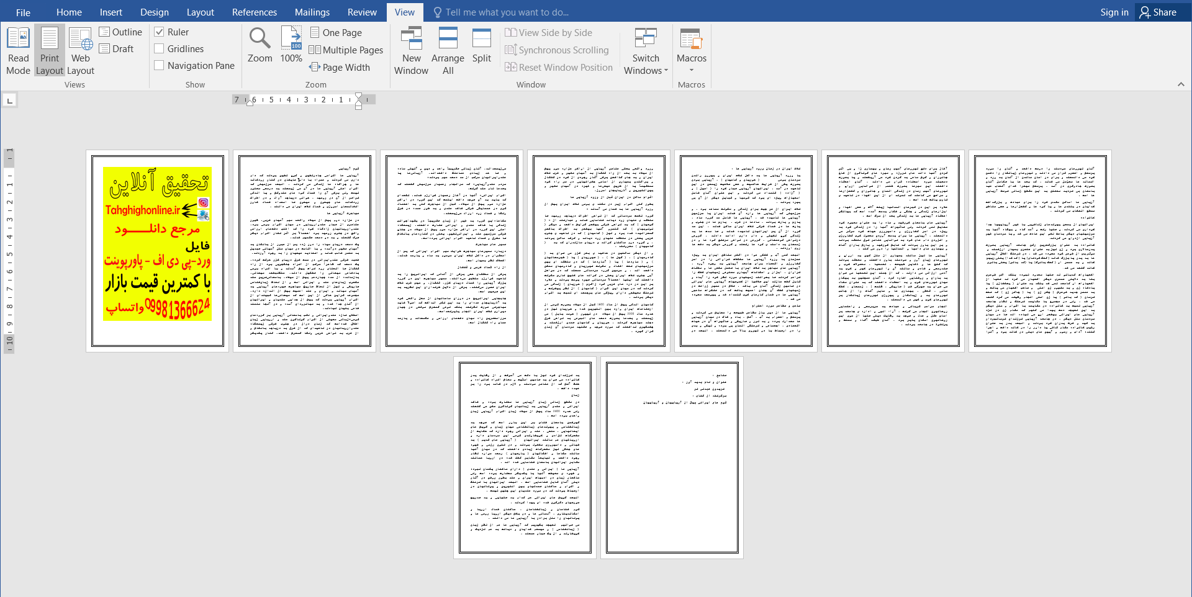Switch to Draft view
The width and height of the screenshot is (1192, 597).
[117, 48]
